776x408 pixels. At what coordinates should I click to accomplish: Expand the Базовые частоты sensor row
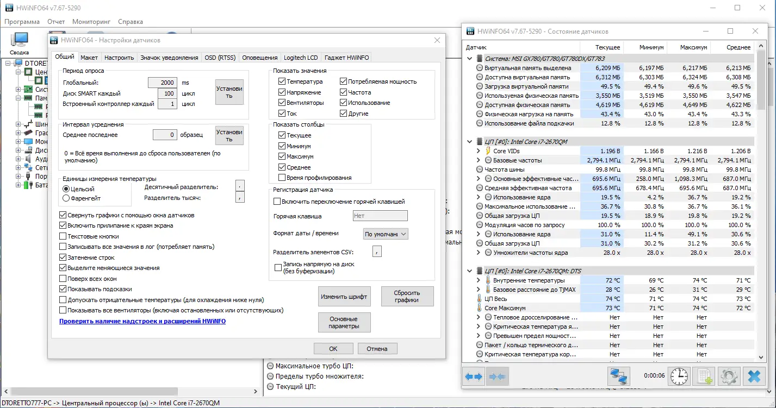[479, 160]
